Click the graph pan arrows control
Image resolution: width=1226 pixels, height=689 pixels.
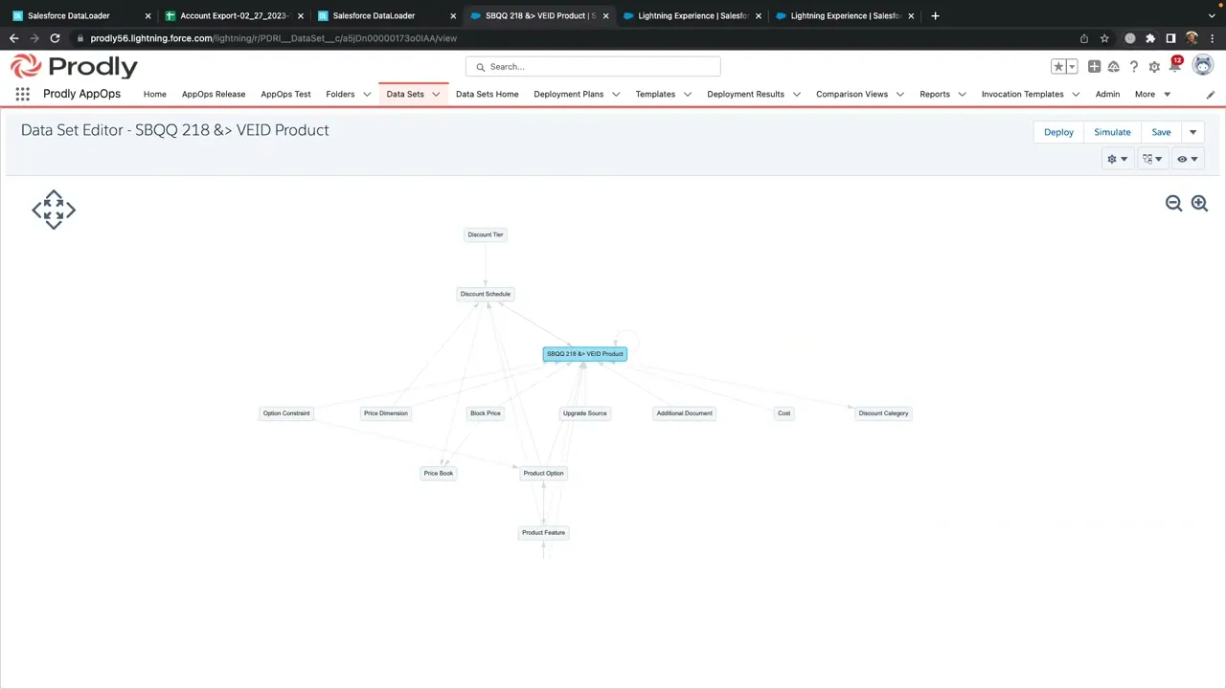(54, 210)
